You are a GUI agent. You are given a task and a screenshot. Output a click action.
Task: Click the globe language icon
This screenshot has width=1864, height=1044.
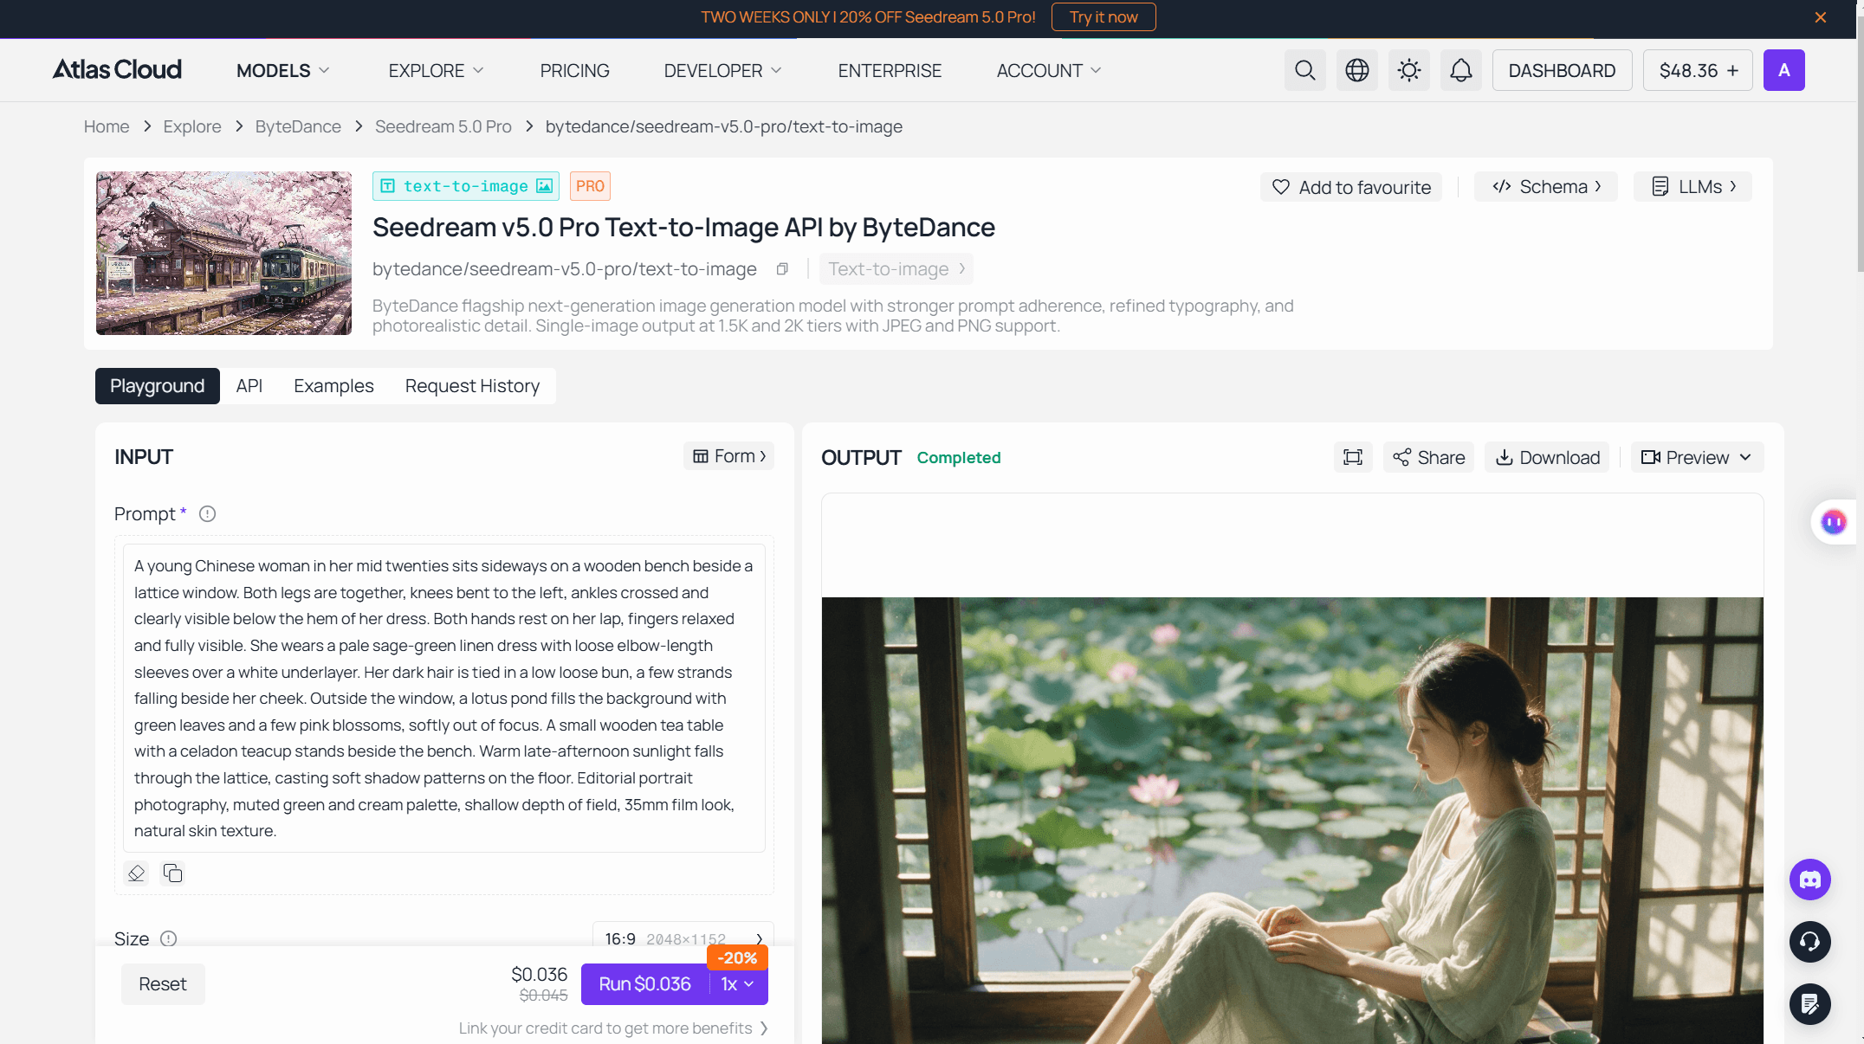[1356, 70]
